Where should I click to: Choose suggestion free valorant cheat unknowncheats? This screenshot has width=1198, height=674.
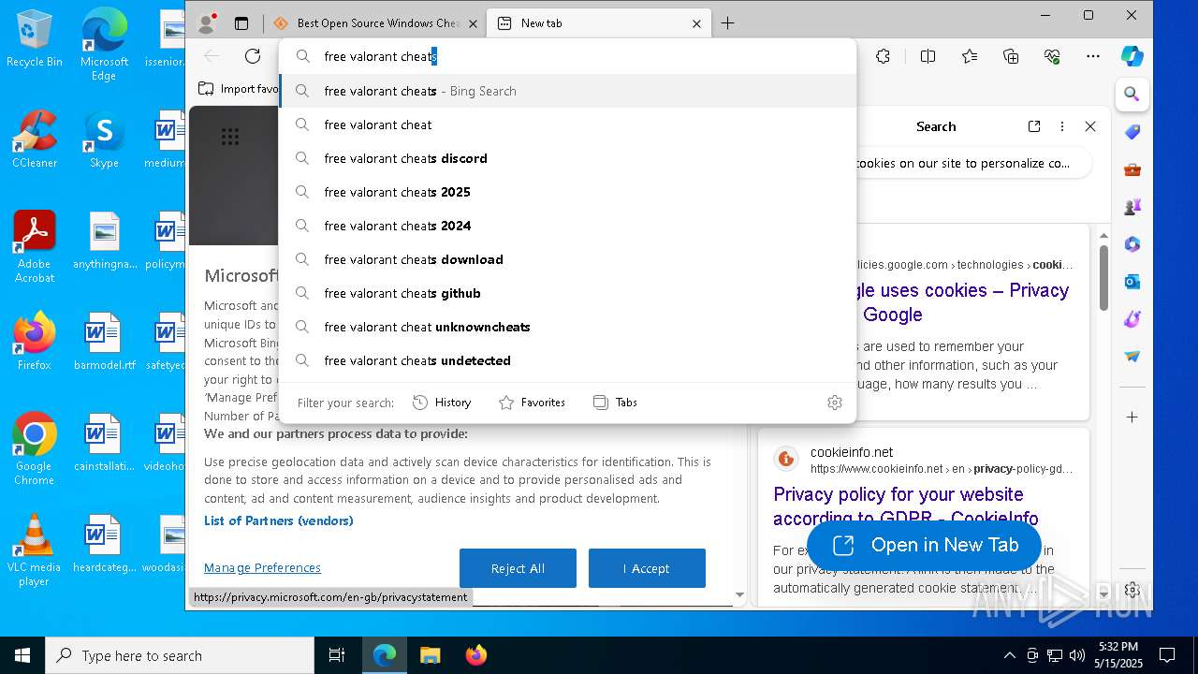click(568, 327)
